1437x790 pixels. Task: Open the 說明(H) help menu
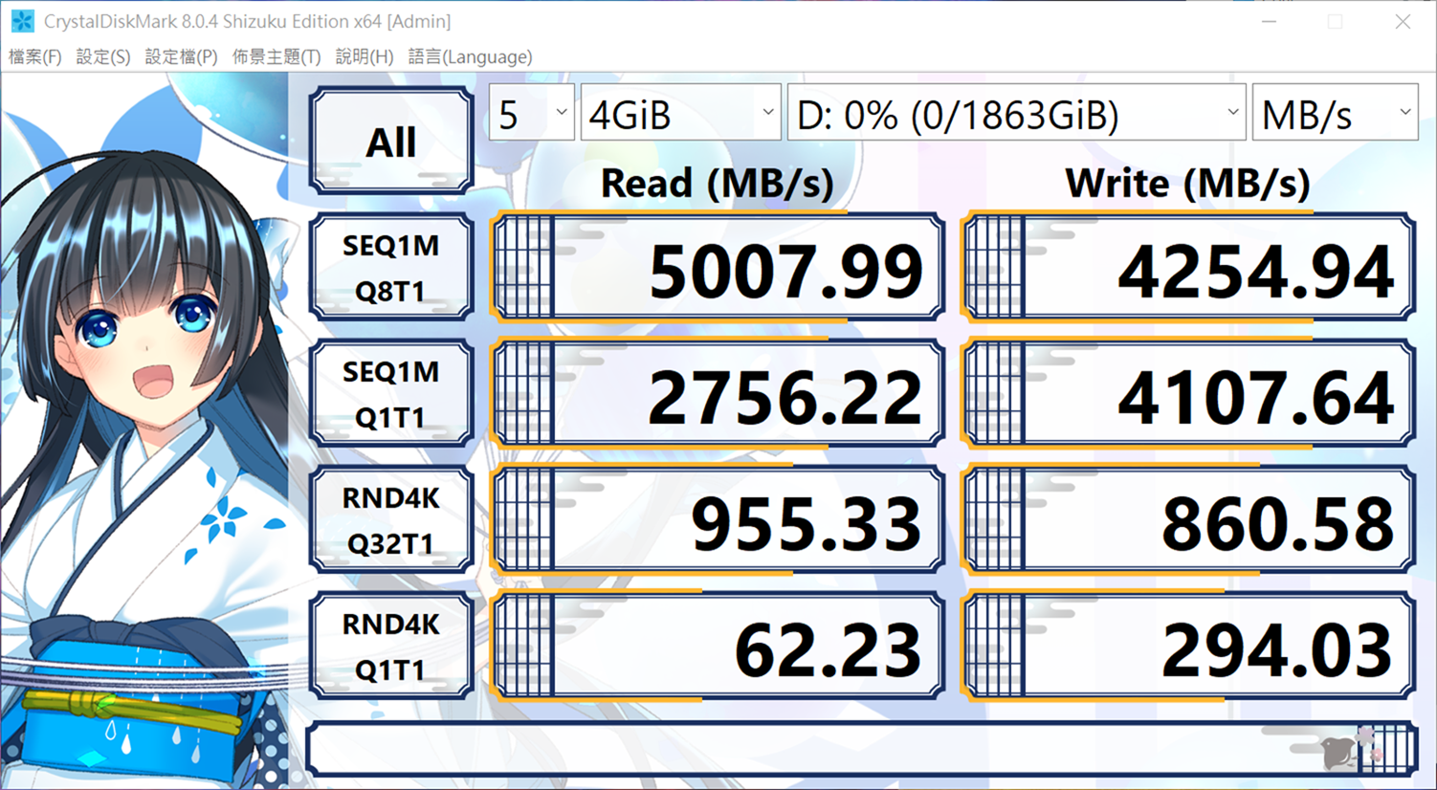click(365, 56)
